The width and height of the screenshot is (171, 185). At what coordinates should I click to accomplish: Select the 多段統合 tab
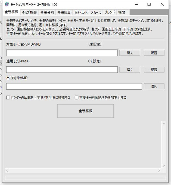click(64, 12)
